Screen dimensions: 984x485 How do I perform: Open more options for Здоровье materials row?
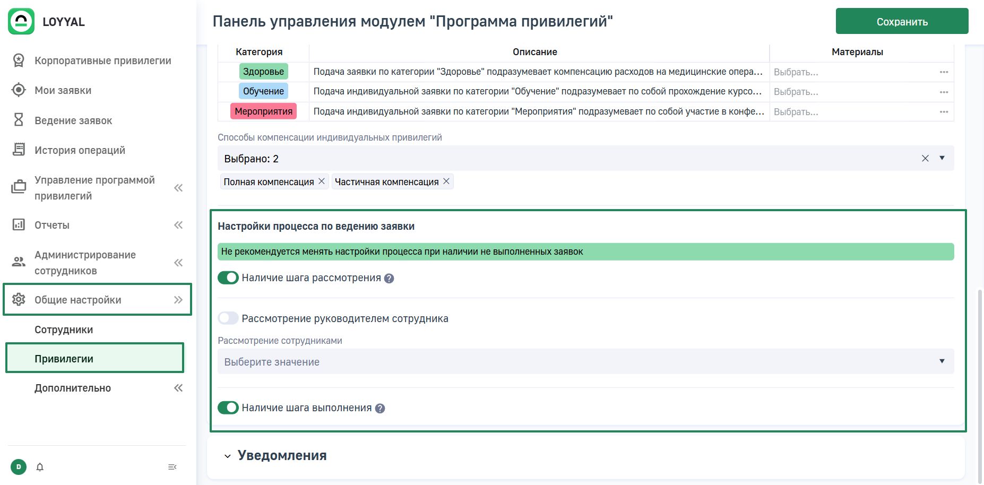click(944, 72)
